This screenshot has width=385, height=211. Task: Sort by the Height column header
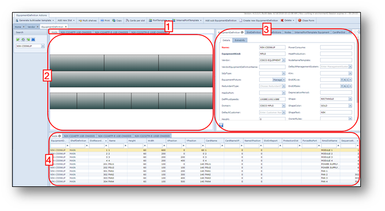click(137, 141)
